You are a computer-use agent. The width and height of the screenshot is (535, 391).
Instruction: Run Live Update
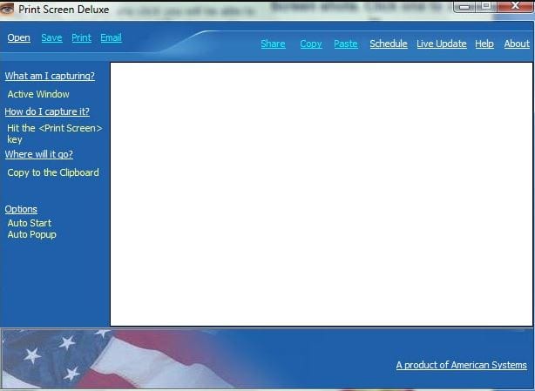tap(441, 44)
